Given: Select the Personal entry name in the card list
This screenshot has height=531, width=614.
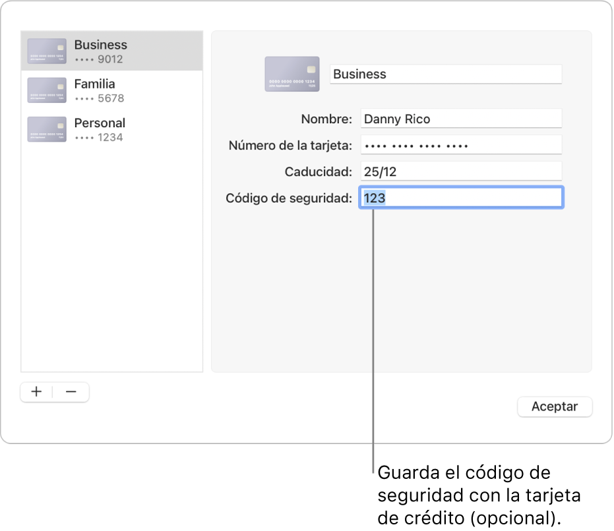Looking at the screenshot, I should tap(100, 123).
